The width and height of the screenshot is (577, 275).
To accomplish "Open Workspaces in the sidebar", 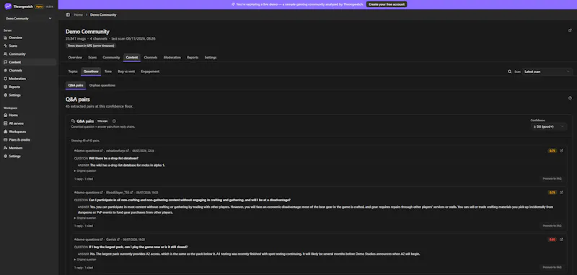I will (x=17, y=131).
